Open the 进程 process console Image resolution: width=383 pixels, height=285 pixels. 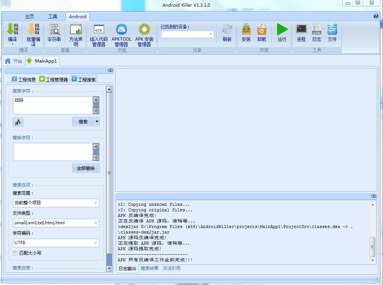[x=301, y=33]
